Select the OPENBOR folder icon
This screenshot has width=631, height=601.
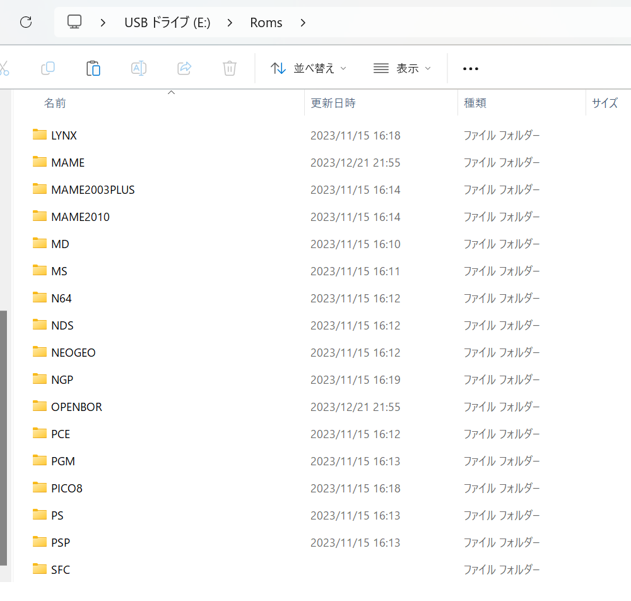coord(39,406)
